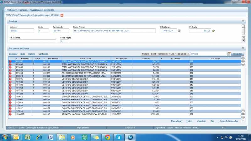Open the search index dropdown

point(189,54)
